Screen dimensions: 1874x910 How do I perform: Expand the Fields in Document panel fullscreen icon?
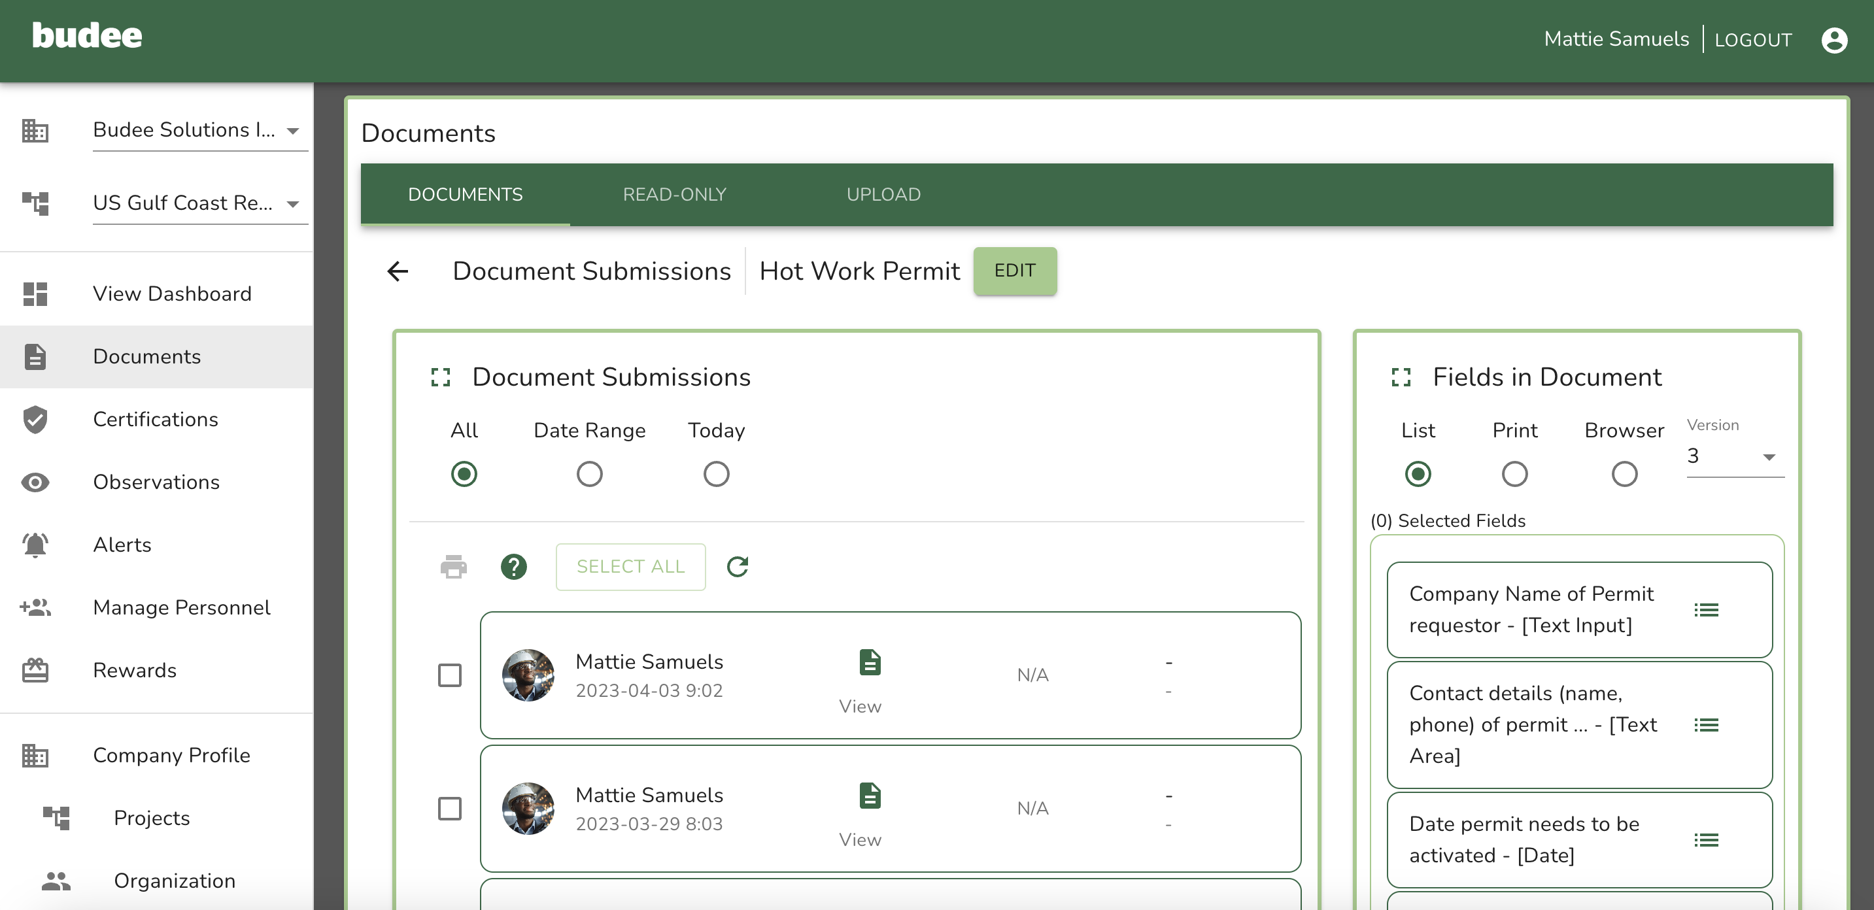(1401, 377)
